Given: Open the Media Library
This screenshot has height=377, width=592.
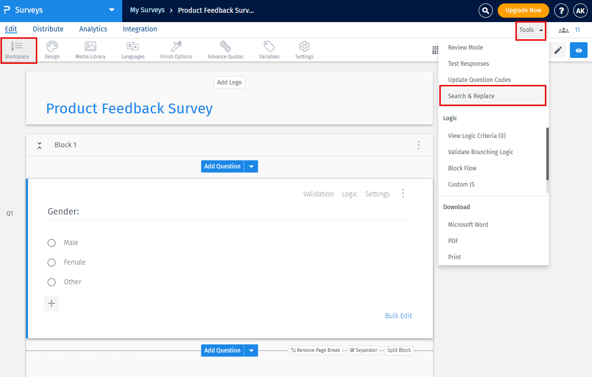Looking at the screenshot, I should (90, 49).
